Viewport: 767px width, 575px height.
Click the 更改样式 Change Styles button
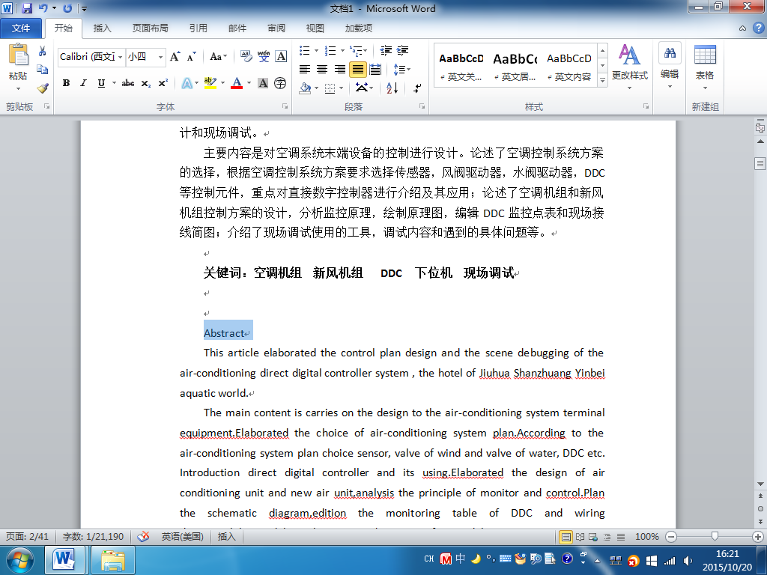pyautogui.click(x=629, y=67)
